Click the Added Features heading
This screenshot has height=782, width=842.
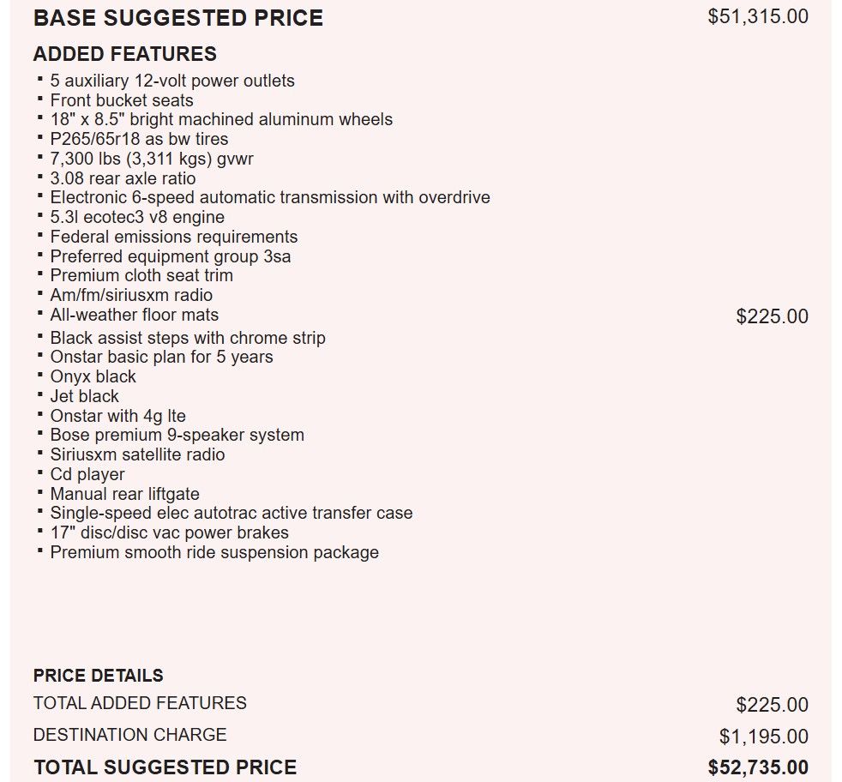(x=125, y=54)
